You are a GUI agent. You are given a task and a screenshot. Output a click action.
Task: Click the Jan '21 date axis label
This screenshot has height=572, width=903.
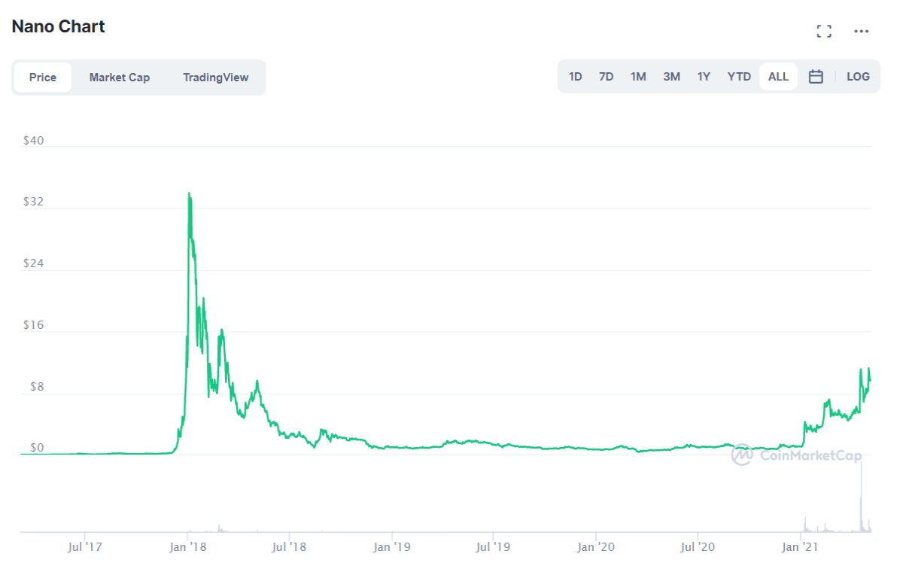(801, 546)
